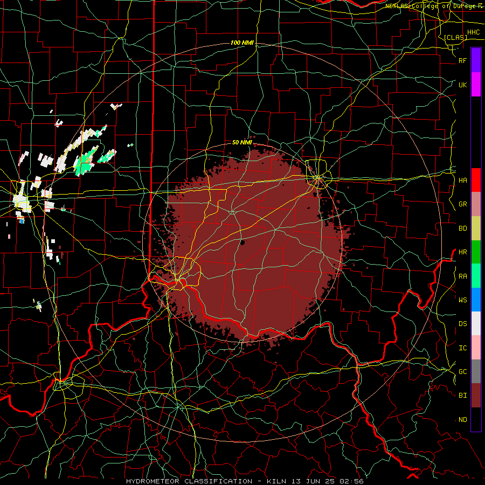This screenshot has width=485, height=485.
Task: Select the yellow BD legend swatch
Action: (476, 228)
